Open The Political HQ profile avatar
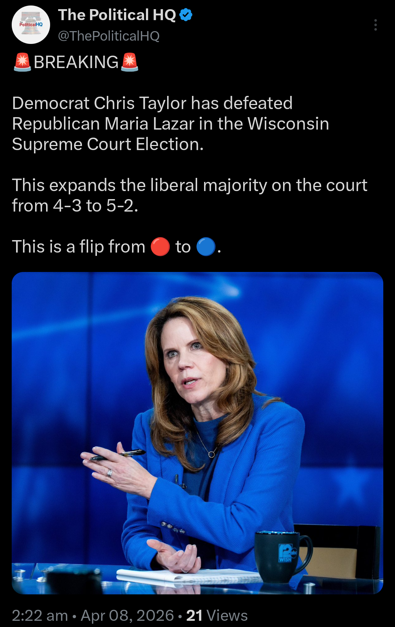The width and height of the screenshot is (395, 627). coord(31,25)
